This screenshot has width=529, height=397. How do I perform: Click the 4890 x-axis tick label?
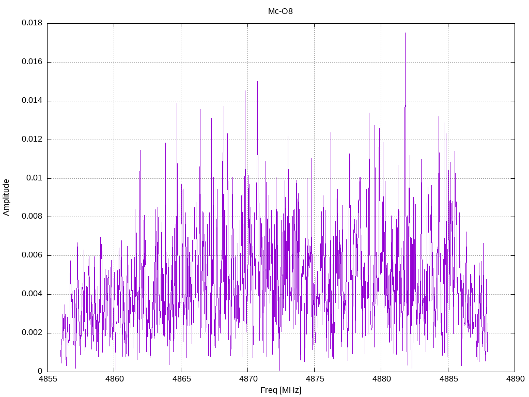coord(515,379)
